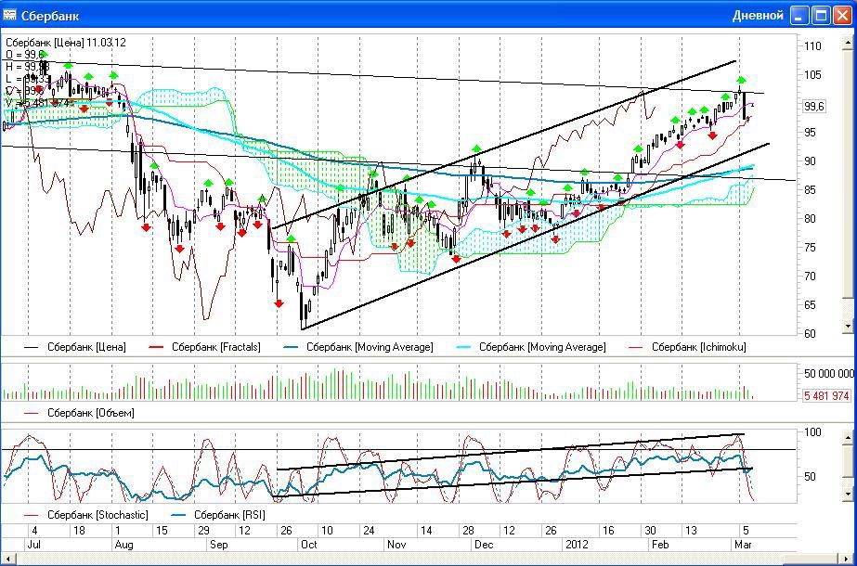Click the Сбербанк window title text
This screenshot has height=566, width=857.
coord(50,16)
